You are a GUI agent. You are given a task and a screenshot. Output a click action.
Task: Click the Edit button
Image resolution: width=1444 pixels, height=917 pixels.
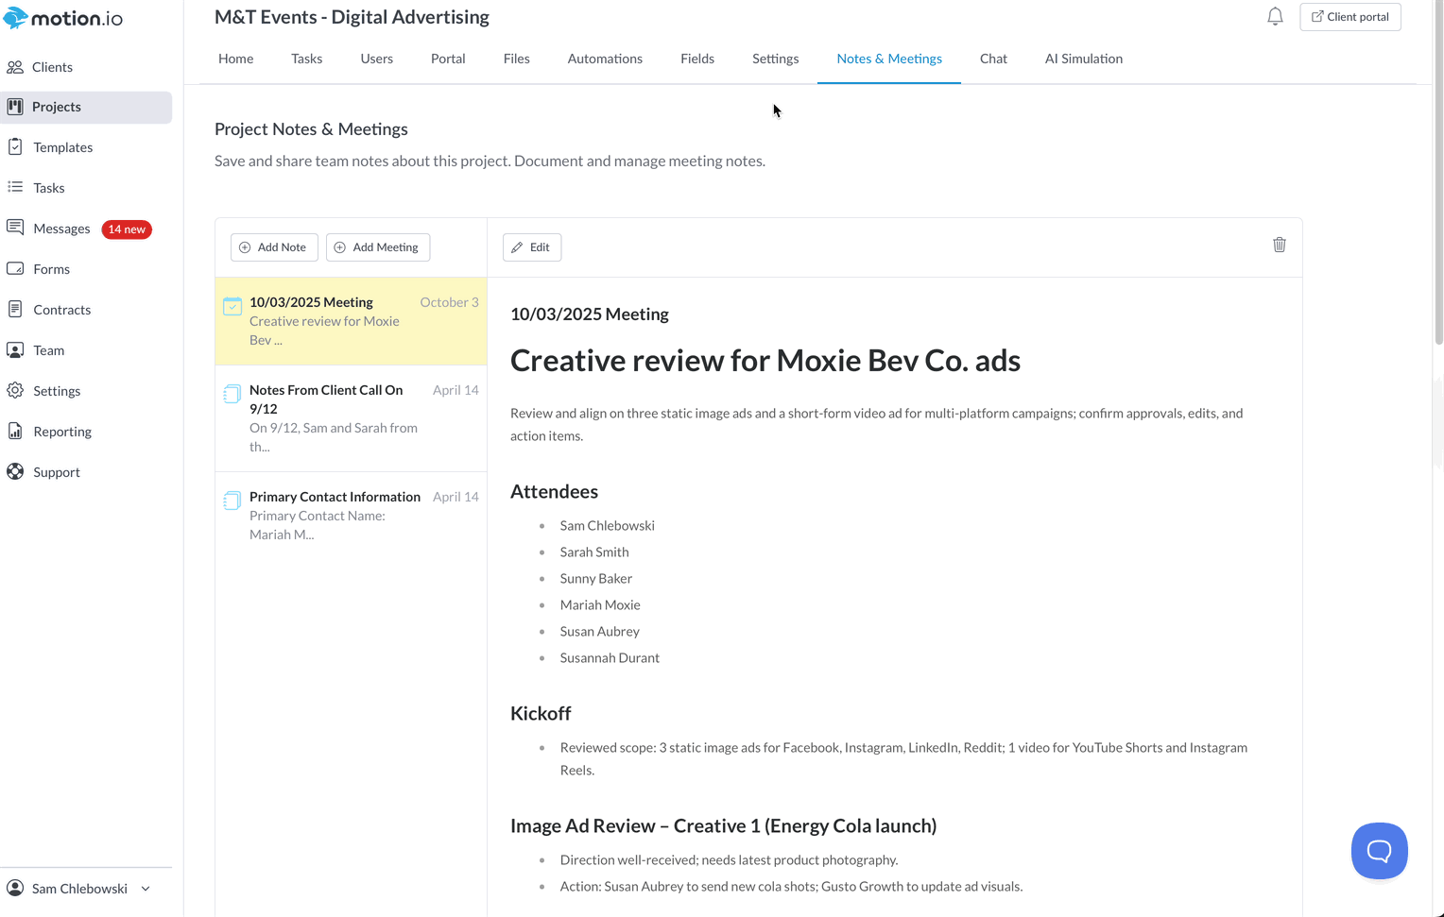point(532,247)
